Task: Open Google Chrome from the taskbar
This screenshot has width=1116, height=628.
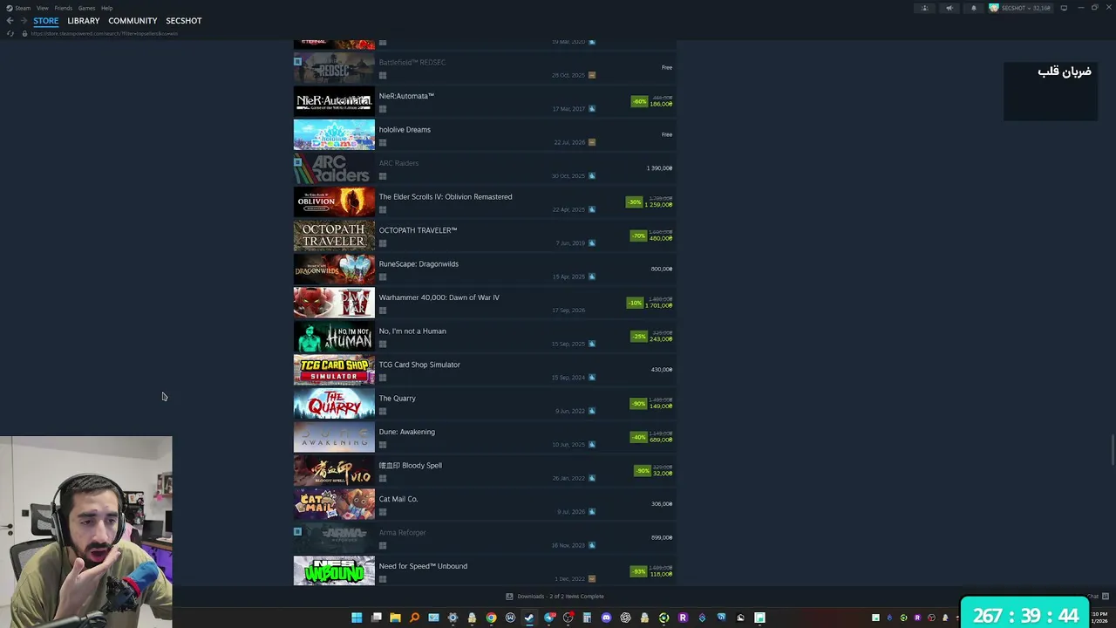Action: 491,618
